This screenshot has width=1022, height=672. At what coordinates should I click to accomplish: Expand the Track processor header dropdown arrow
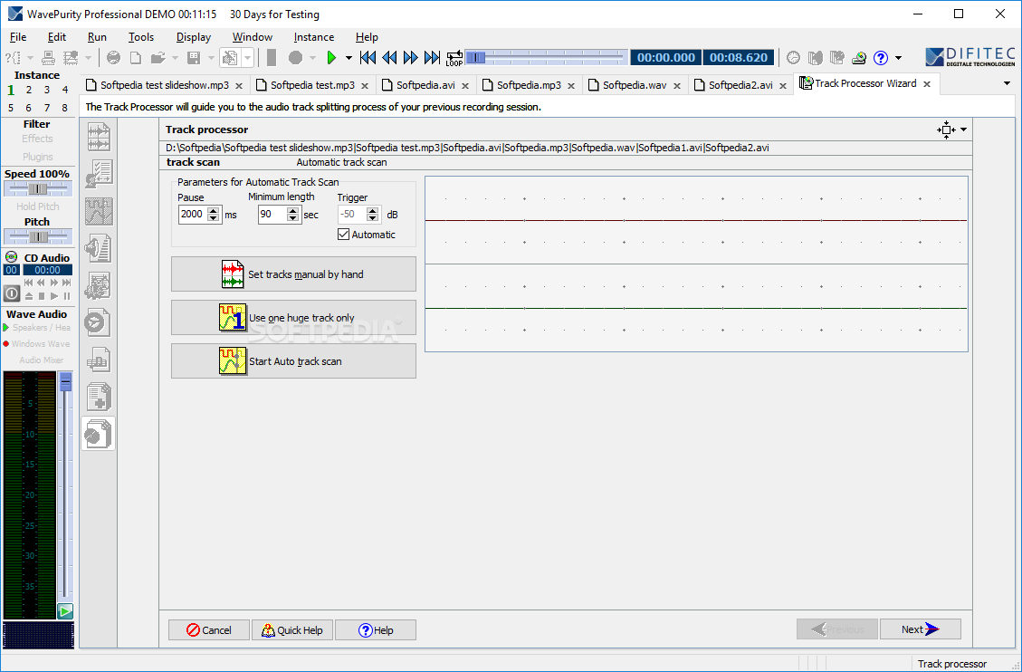click(963, 130)
